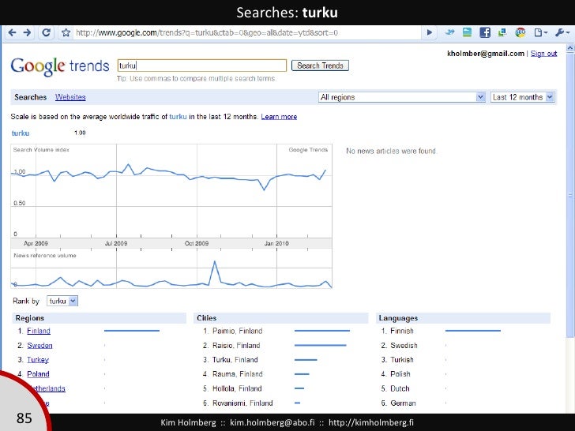
Task: Open the Finland region link
Action: pyautogui.click(x=39, y=331)
